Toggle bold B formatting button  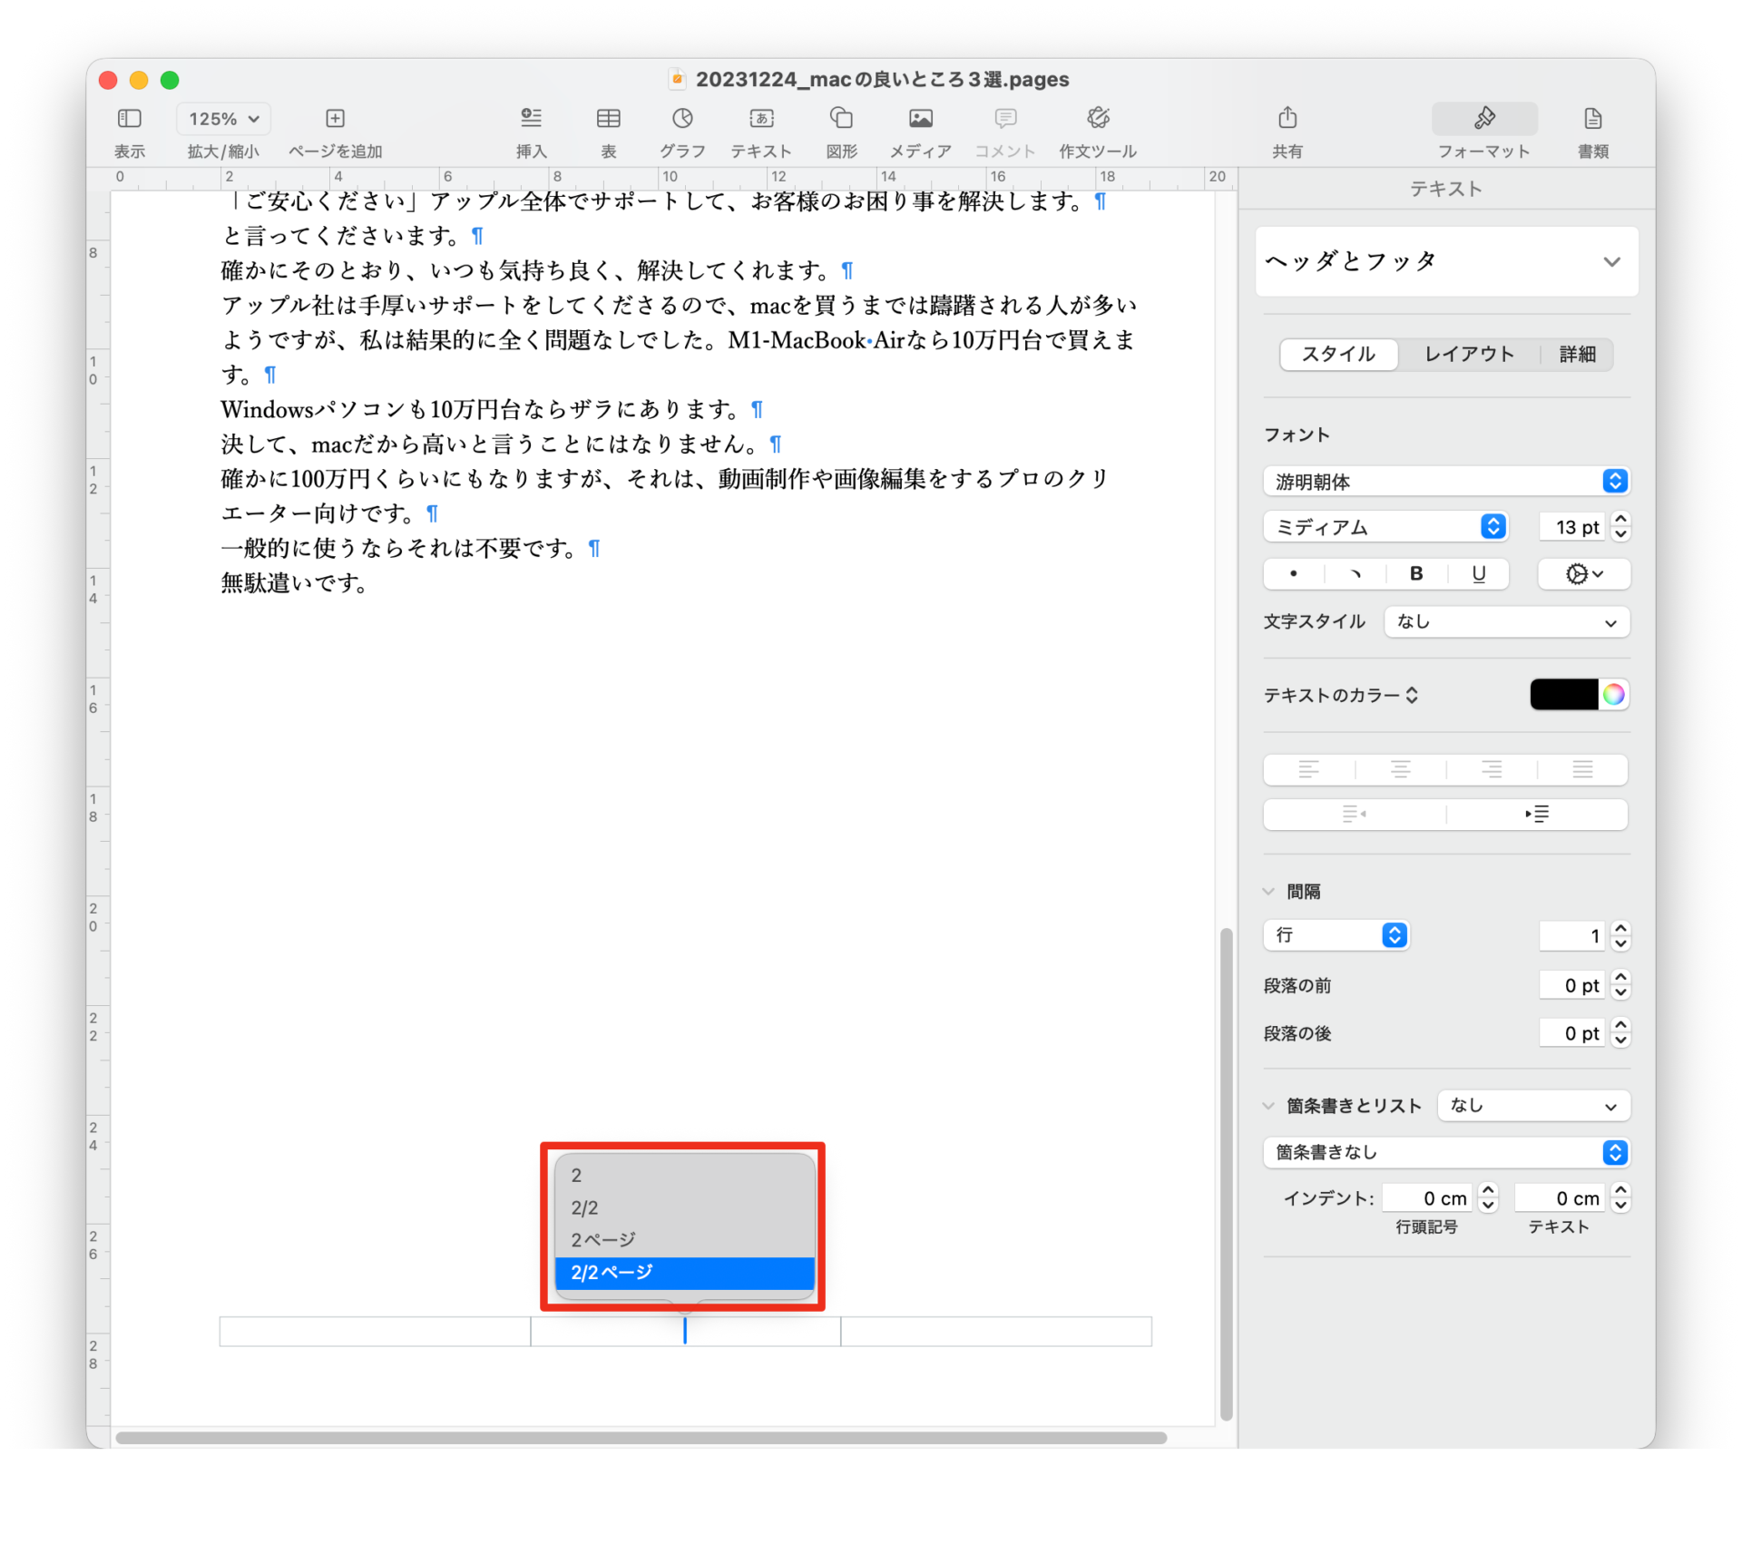click(x=1415, y=573)
